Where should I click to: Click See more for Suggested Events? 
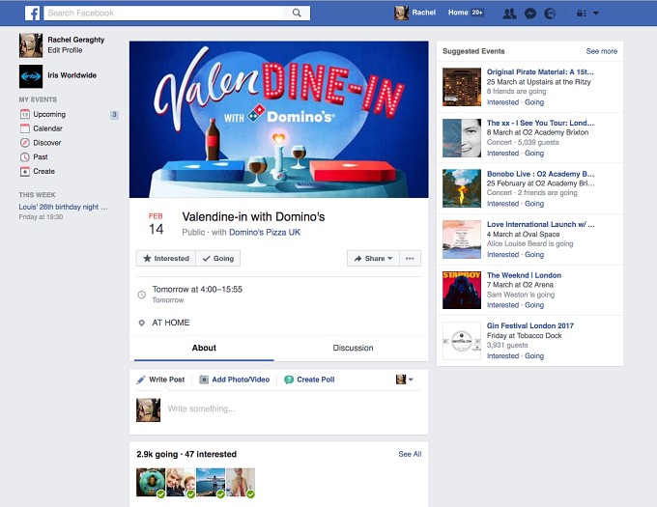(x=601, y=51)
